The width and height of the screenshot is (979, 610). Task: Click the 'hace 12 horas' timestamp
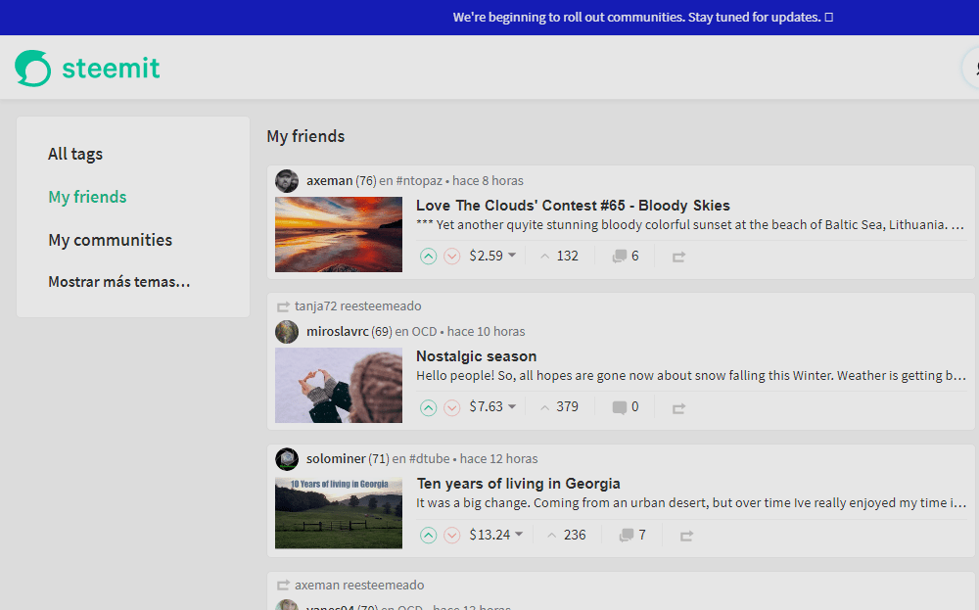499,459
